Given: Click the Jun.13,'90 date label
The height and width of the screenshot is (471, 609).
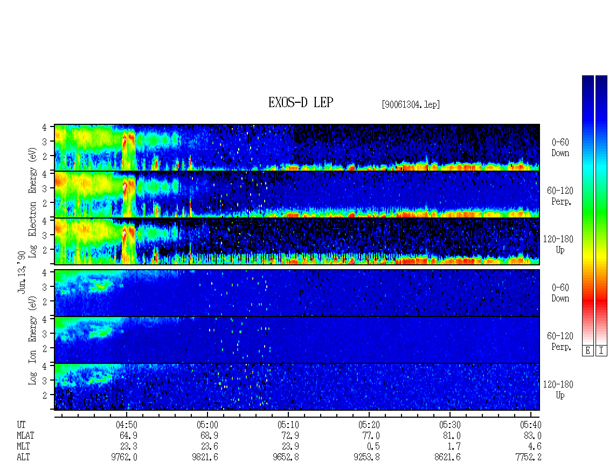Looking at the screenshot, I should [22, 272].
